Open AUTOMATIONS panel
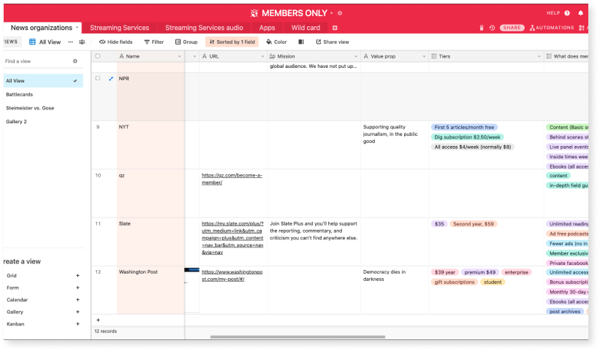600x351 pixels. pos(552,28)
